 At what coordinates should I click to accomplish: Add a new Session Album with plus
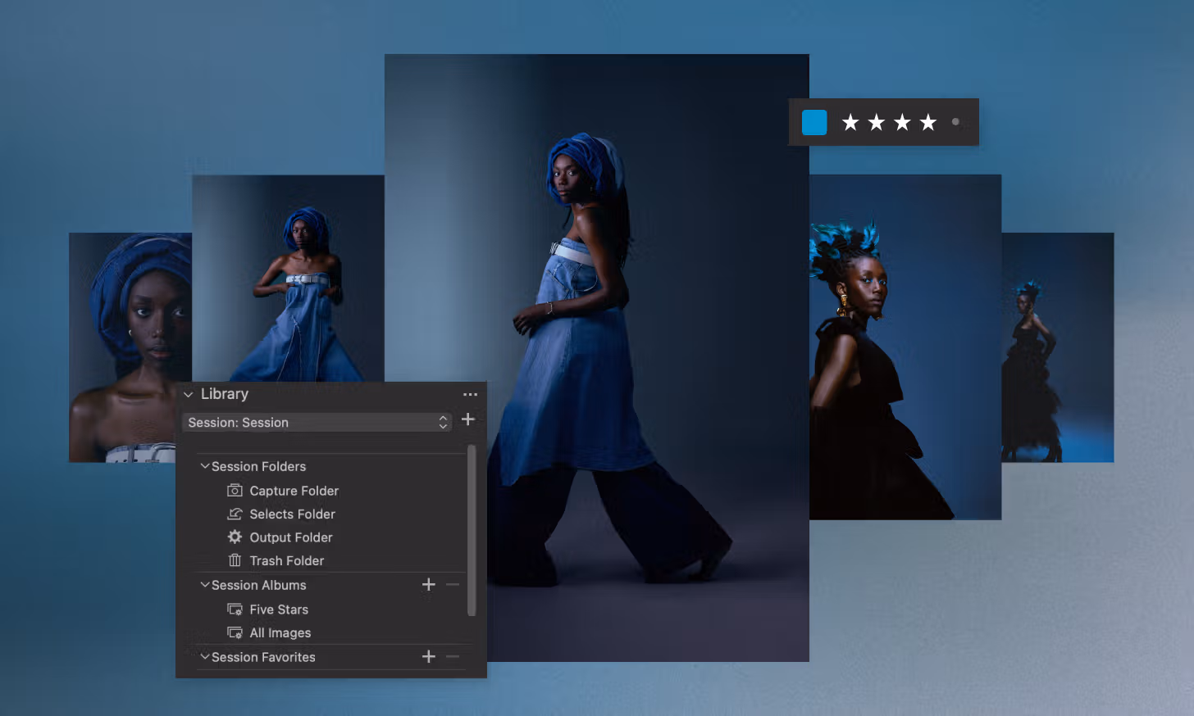pos(428,585)
